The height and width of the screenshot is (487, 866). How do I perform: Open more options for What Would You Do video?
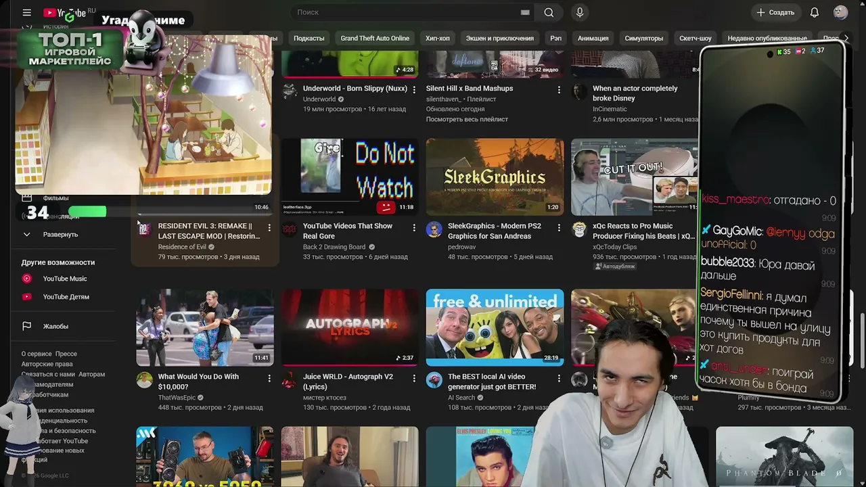pos(269,378)
